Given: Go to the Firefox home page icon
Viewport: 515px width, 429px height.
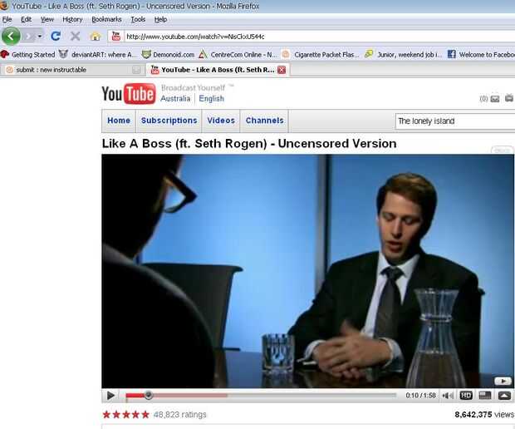Looking at the screenshot, I should (96, 36).
